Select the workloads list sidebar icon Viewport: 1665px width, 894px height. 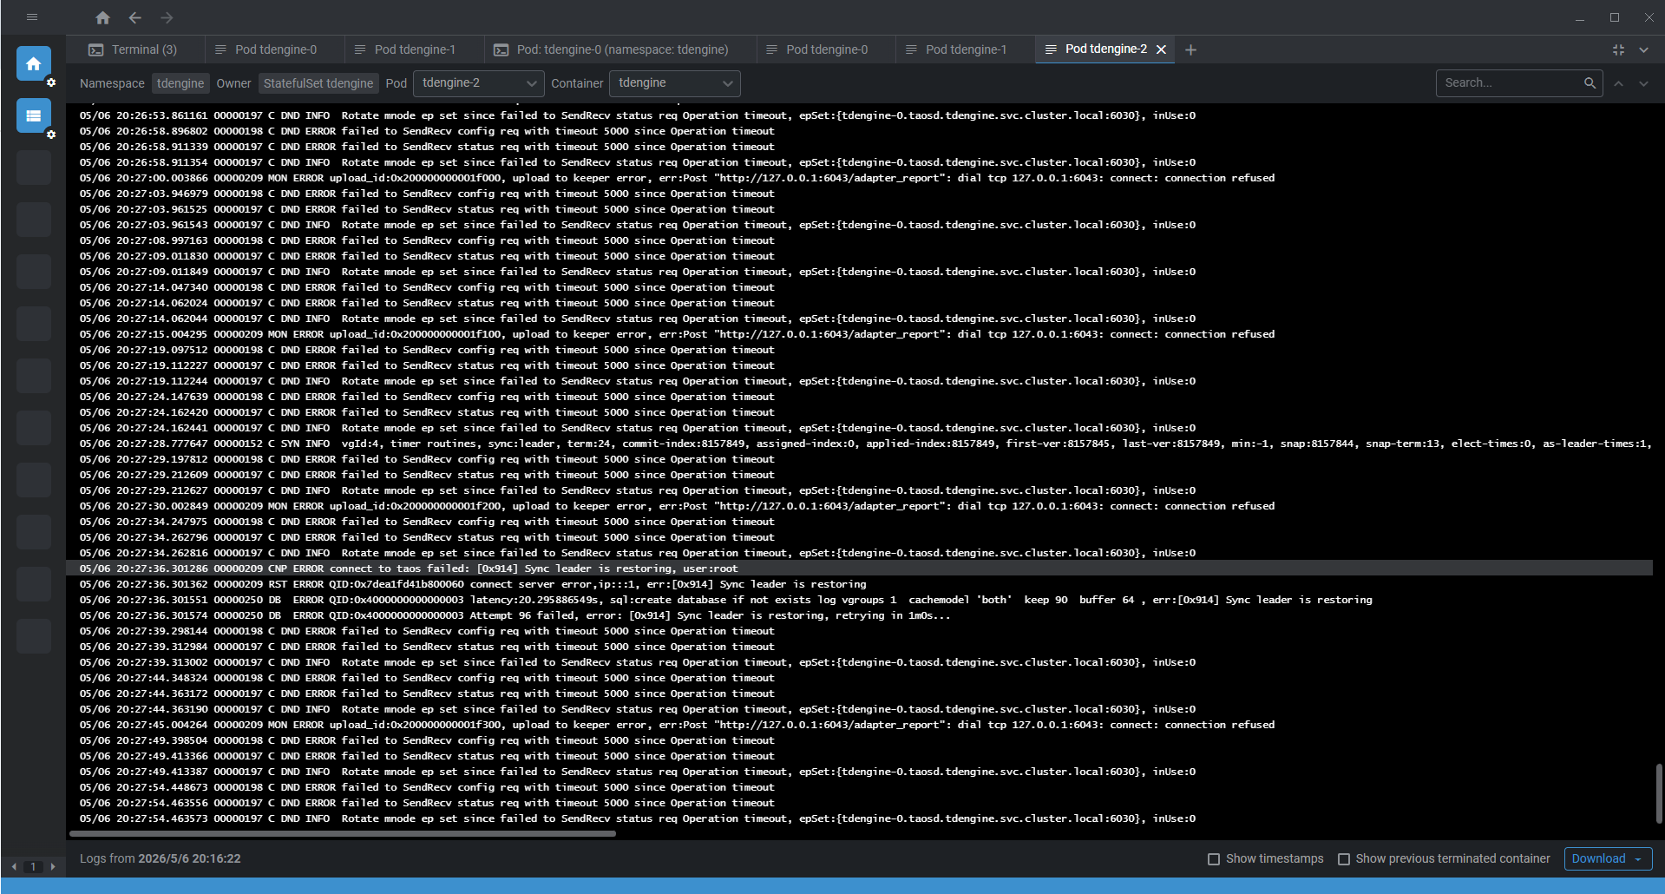click(x=34, y=115)
